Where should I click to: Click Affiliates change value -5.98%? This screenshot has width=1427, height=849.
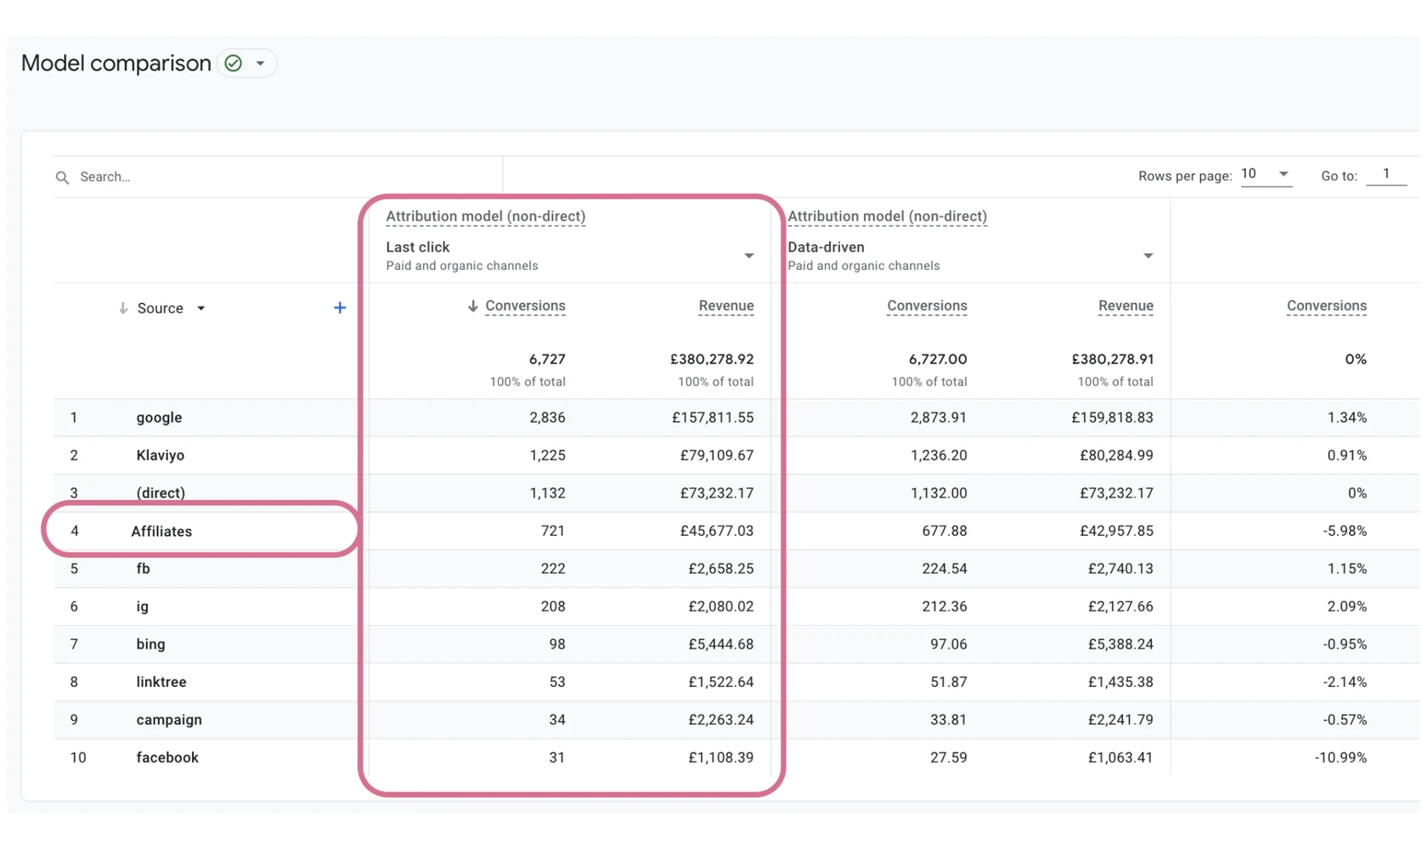point(1345,531)
